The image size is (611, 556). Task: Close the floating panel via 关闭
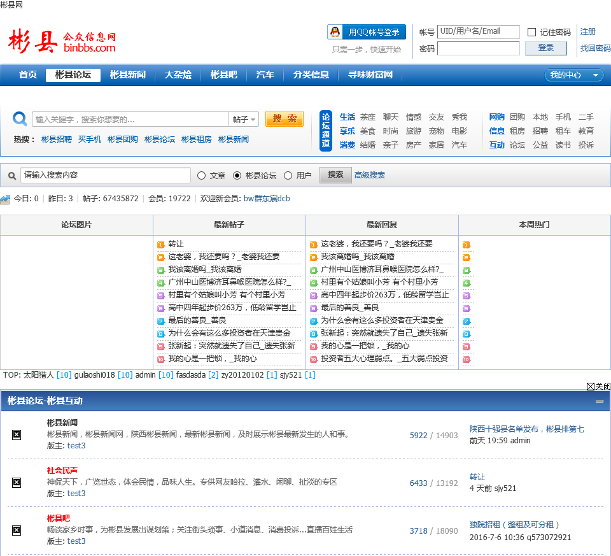598,386
